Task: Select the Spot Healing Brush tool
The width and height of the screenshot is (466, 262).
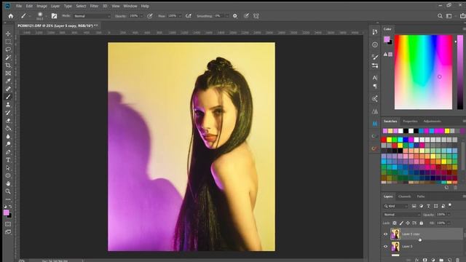Action: click(8, 89)
